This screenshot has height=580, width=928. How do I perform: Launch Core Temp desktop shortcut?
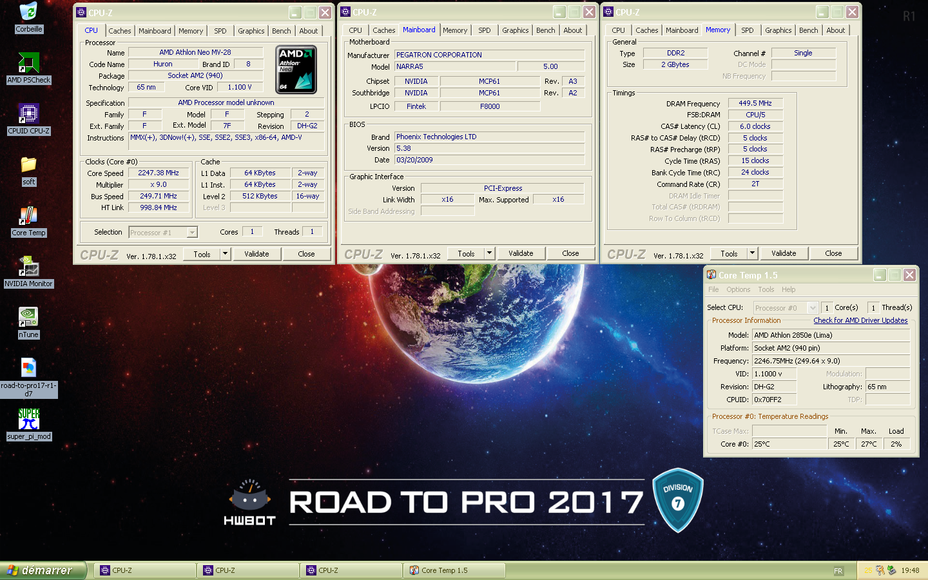(x=28, y=221)
